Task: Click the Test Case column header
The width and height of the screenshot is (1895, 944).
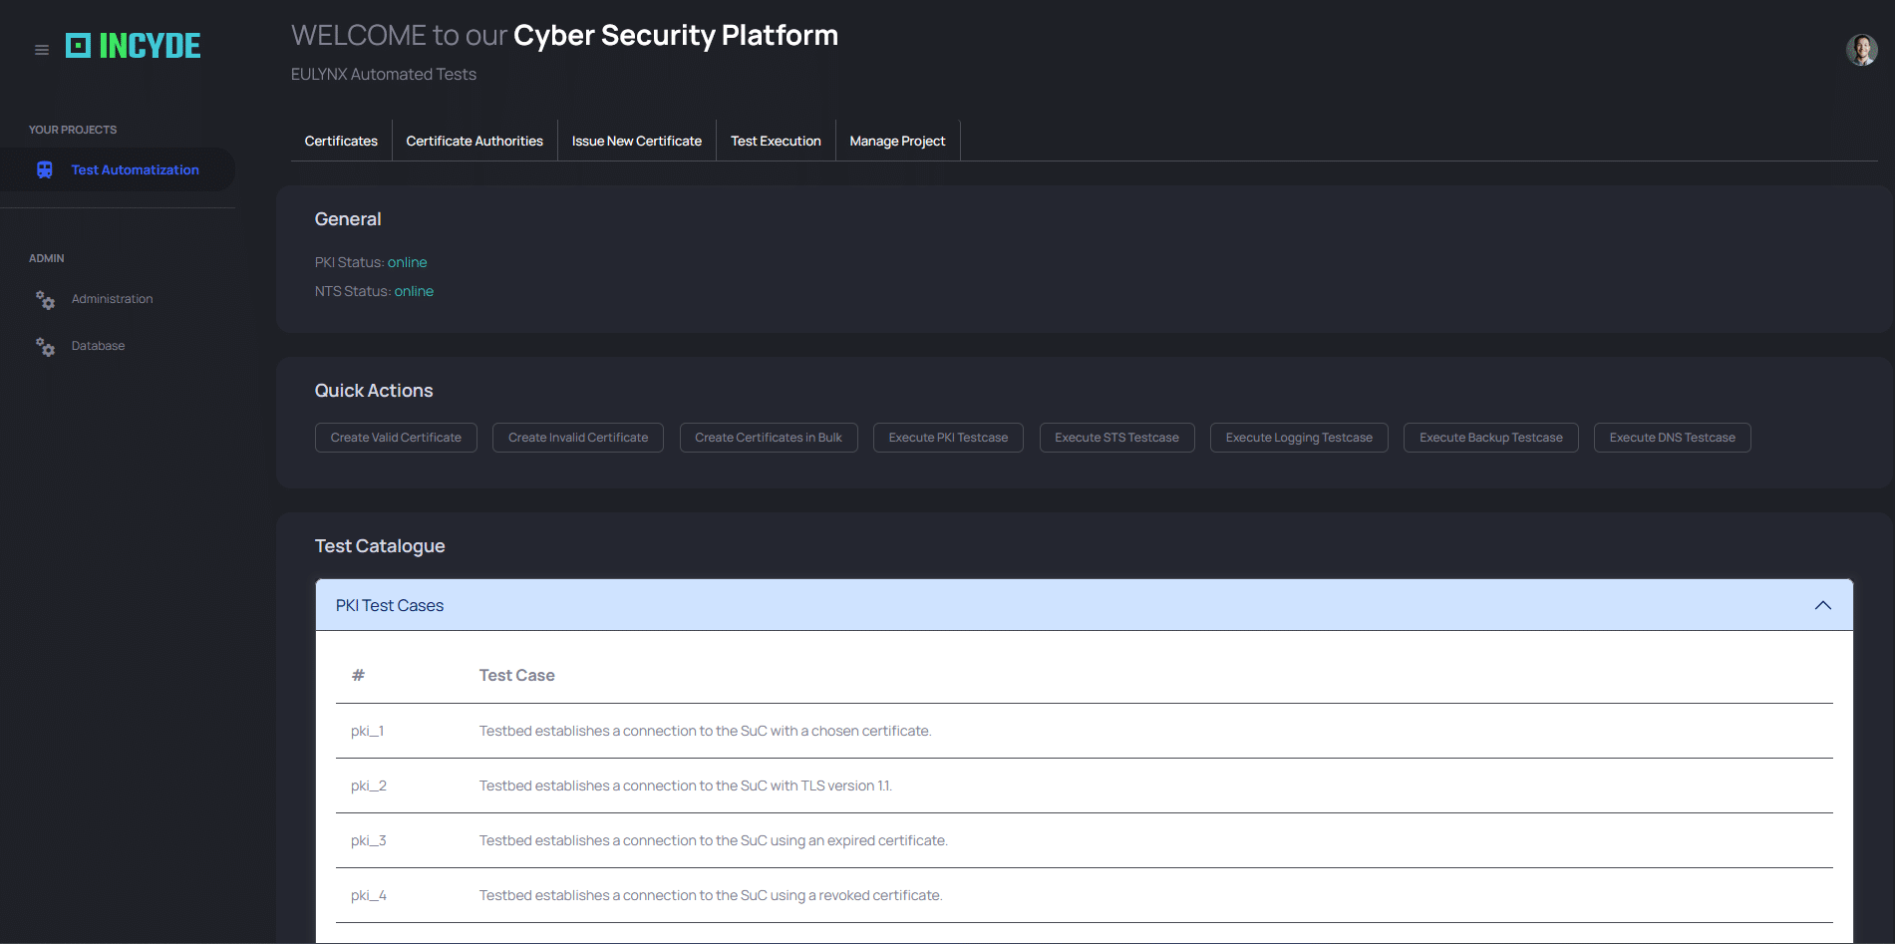Action: pos(517,675)
